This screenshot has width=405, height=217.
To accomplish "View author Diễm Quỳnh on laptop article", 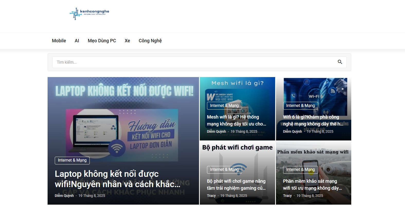I will (64, 196).
